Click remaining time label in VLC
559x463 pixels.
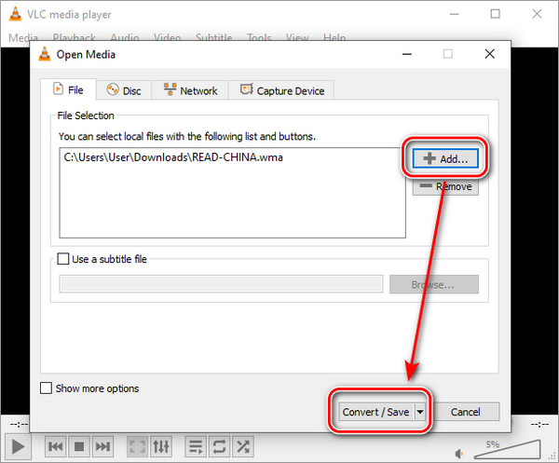click(539, 424)
